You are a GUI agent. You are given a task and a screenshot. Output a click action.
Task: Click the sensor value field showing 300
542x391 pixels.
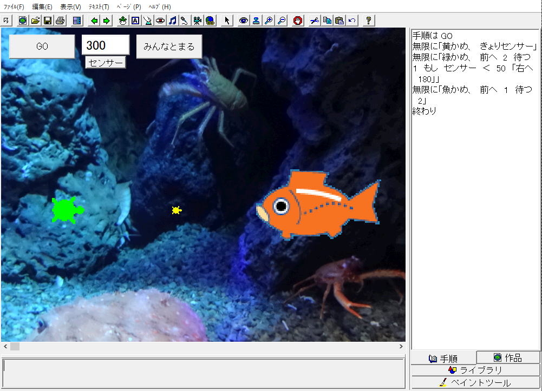(106, 45)
